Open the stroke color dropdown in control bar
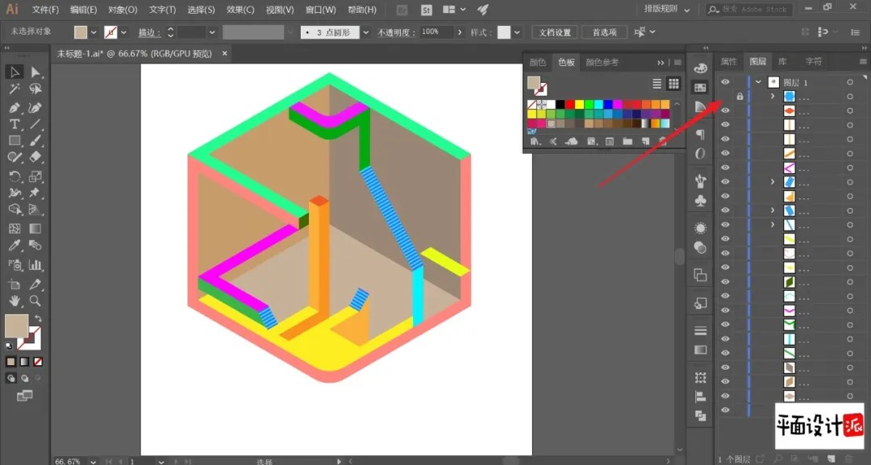Image resolution: width=871 pixels, height=465 pixels. [x=123, y=33]
